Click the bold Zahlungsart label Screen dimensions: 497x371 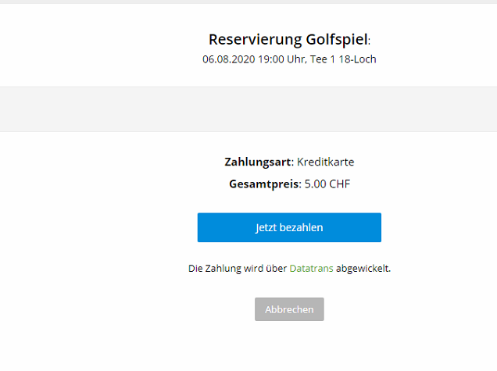pyautogui.click(x=258, y=162)
